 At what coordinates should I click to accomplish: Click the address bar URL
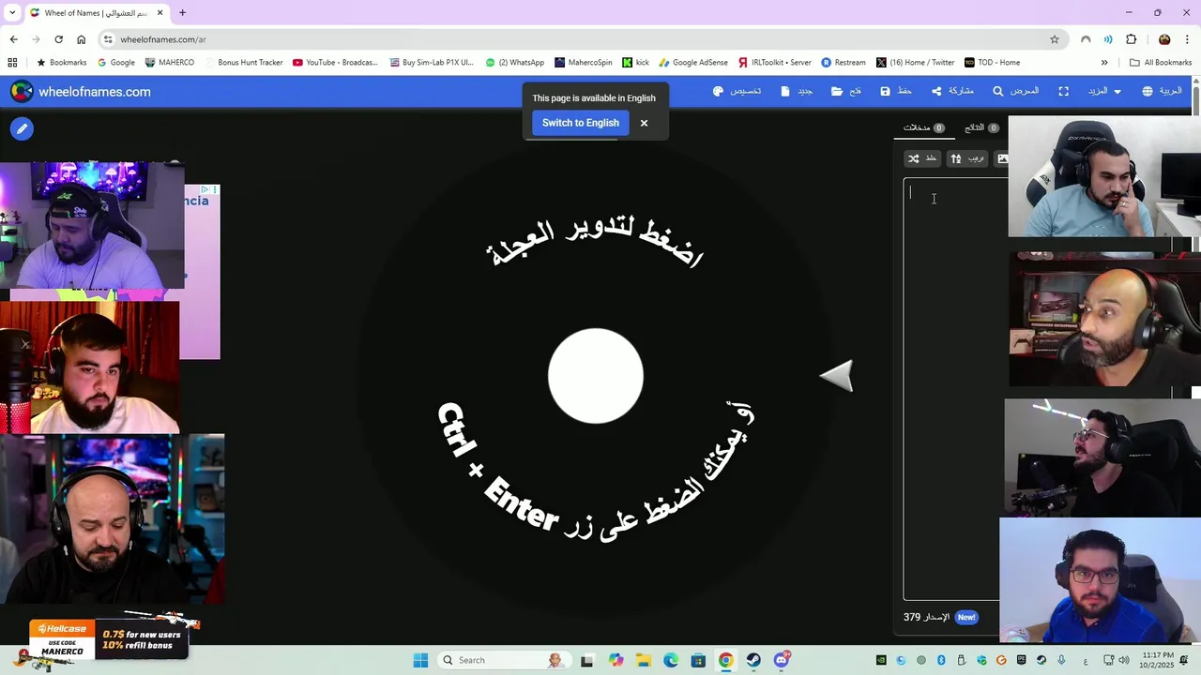click(x=163, y=39)
